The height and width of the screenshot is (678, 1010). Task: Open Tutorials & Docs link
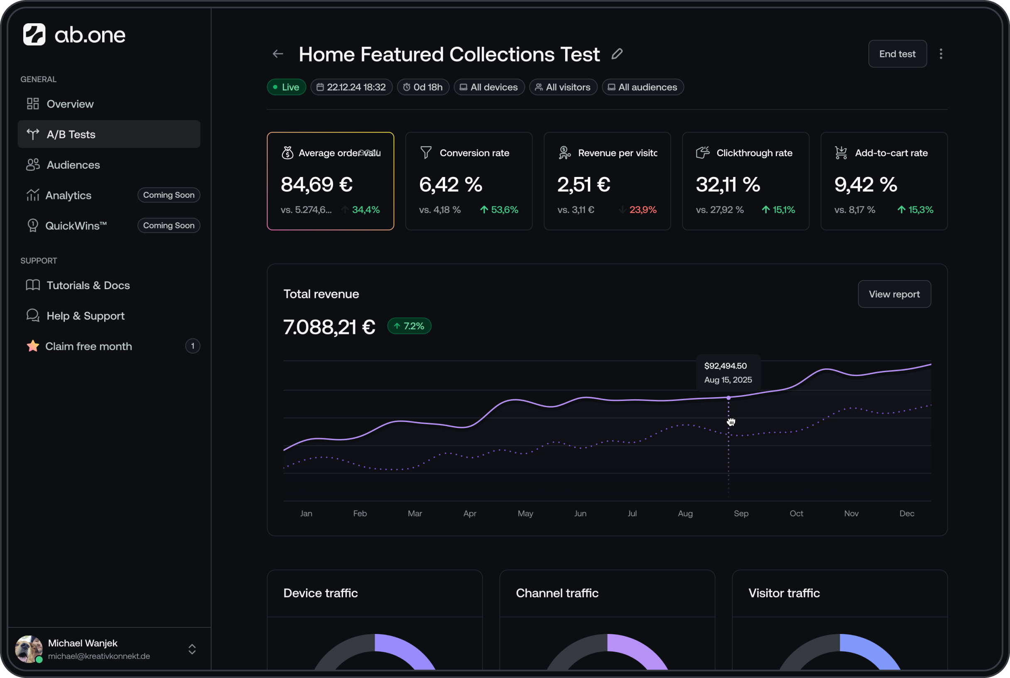click(x=88, y=285)
